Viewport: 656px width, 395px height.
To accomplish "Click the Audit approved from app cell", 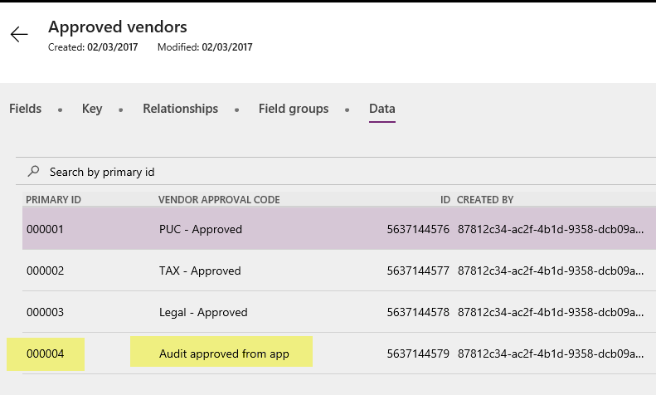I will click(224, 354).
